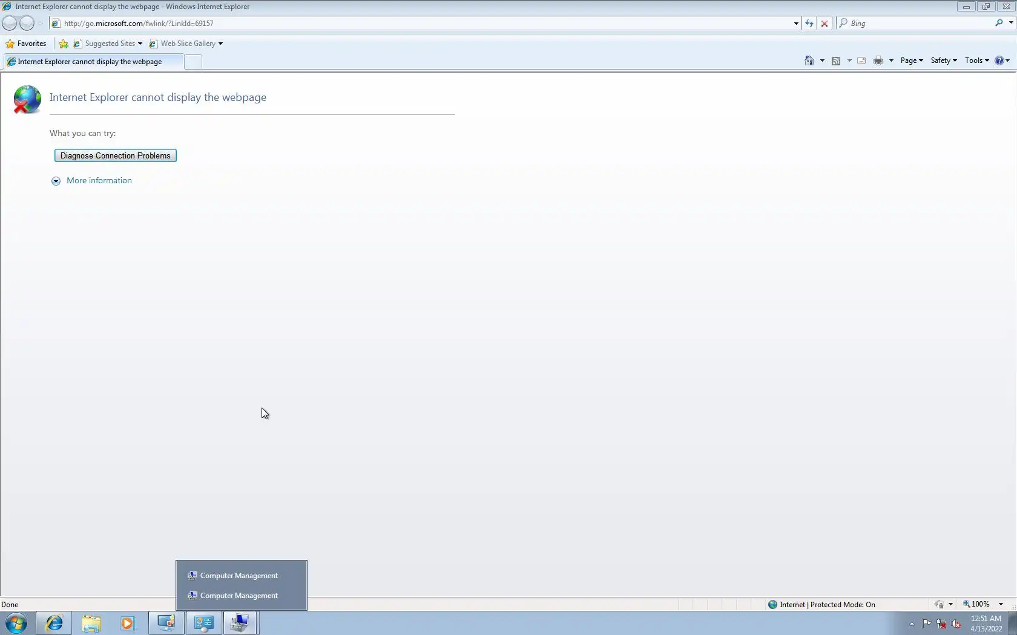This screenshot has width=1017, height=635.
Task: Go forward with the Forward arrow button
Action: 27,23
